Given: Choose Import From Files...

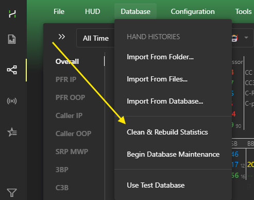Looking at the screenshot, I should (x=157, y=79).
